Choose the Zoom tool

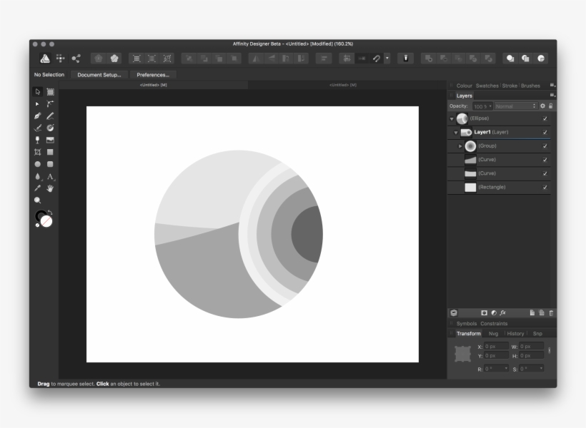tap(36, 200)
